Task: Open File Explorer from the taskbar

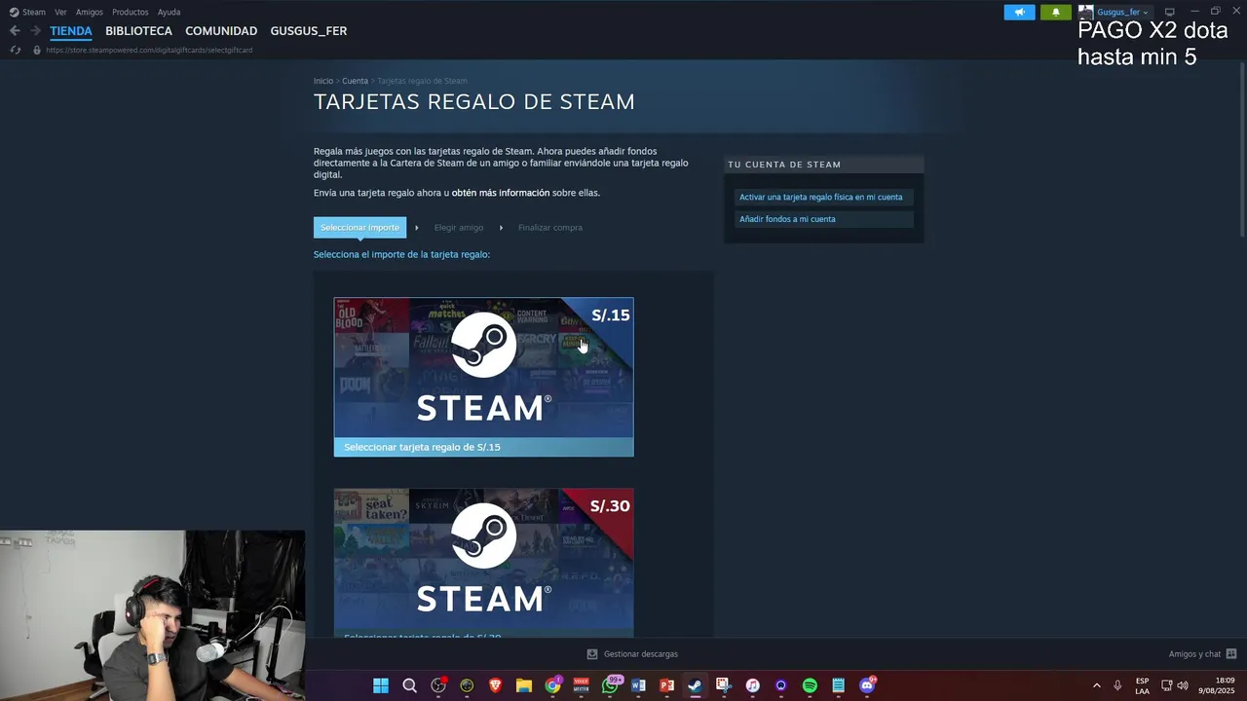Action: click(523, 685)
